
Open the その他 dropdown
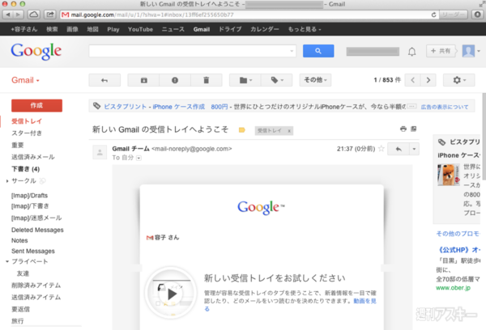[315, 80]
